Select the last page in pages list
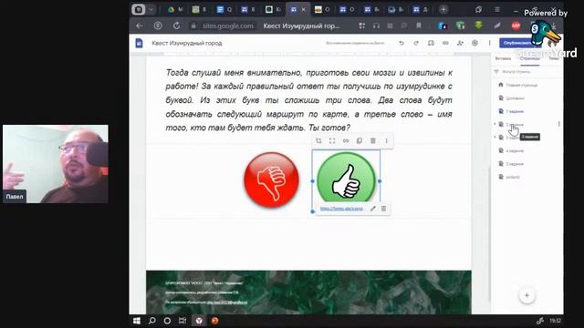 pos(513,177)
